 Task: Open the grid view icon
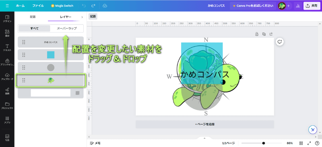[x=301, y=143]
